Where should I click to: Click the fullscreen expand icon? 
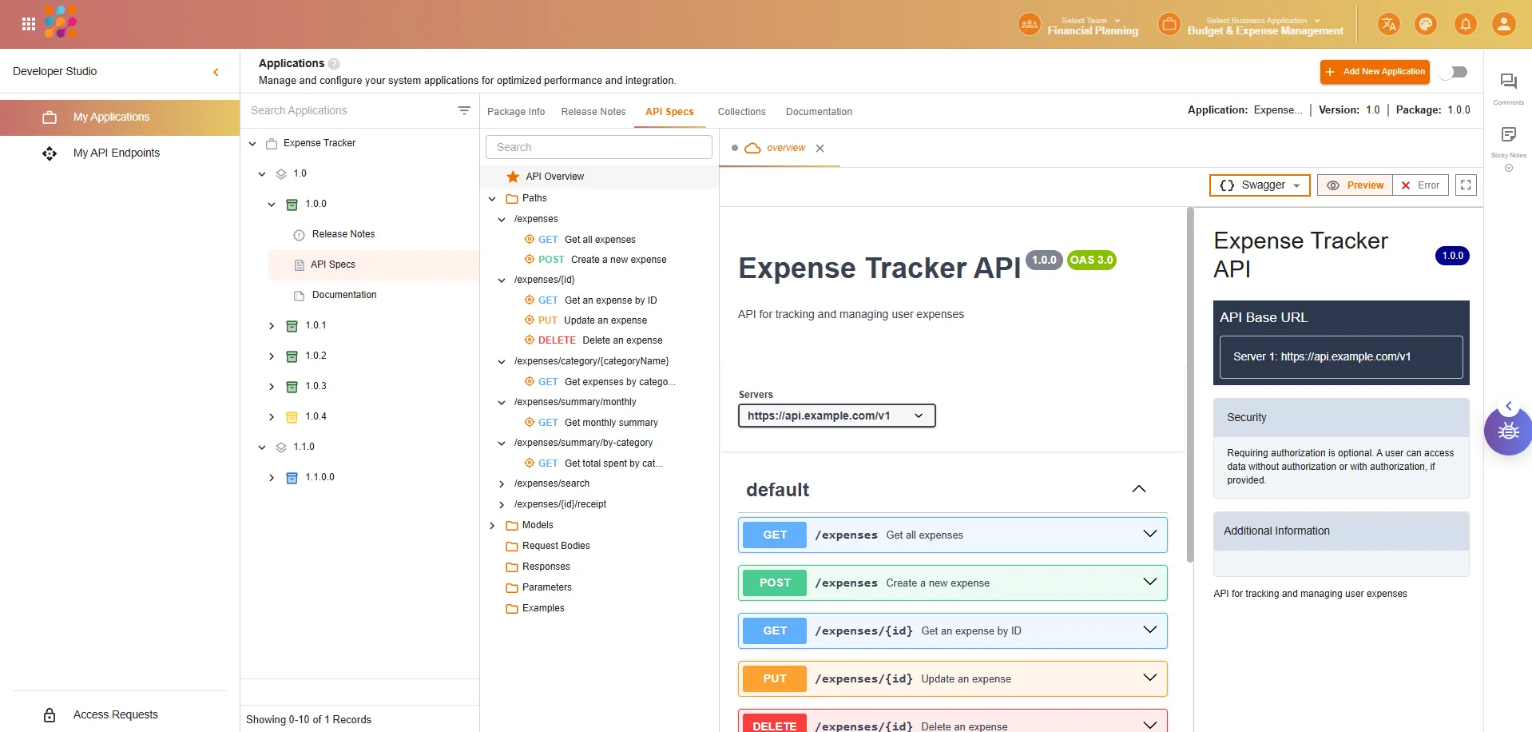[1466, 185]
